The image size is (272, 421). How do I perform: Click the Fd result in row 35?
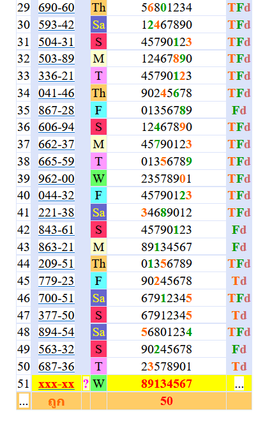[239, 111]
